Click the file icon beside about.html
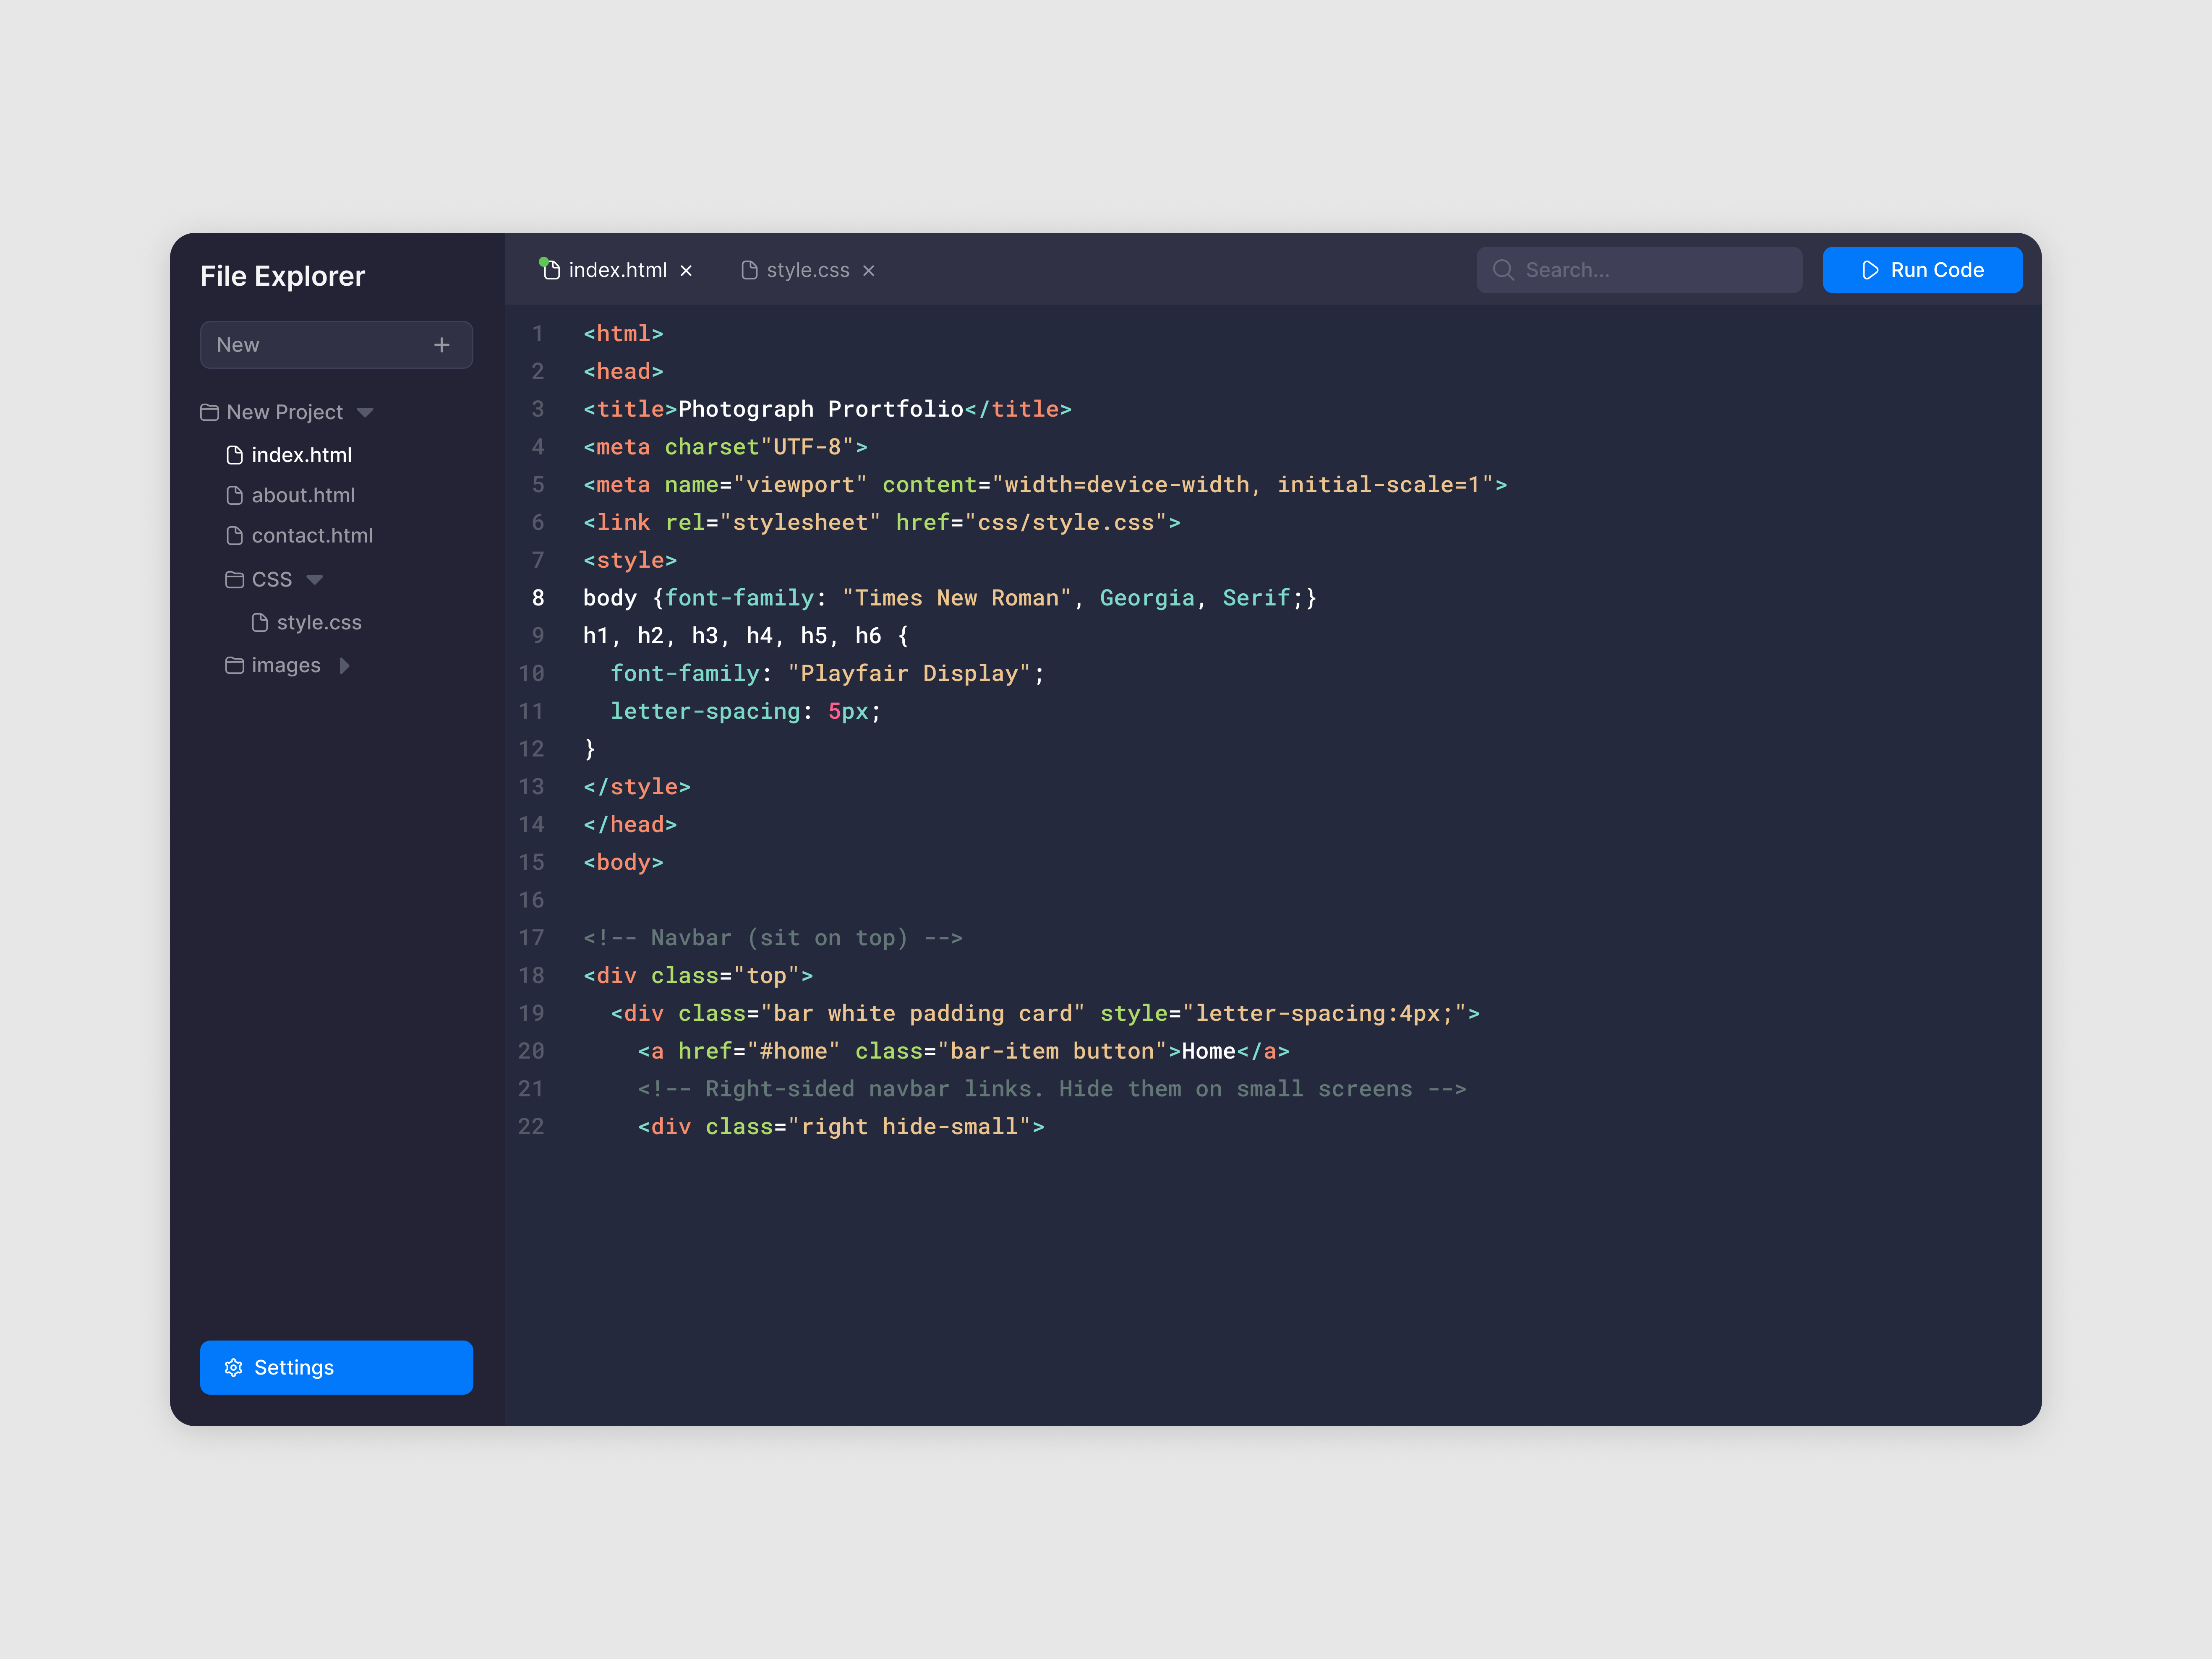 pyautogui.click(x=235, y=495)
